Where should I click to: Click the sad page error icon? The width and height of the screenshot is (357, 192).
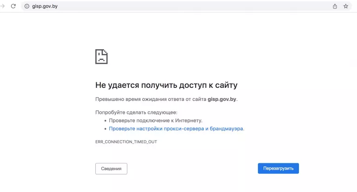[101, 56]
